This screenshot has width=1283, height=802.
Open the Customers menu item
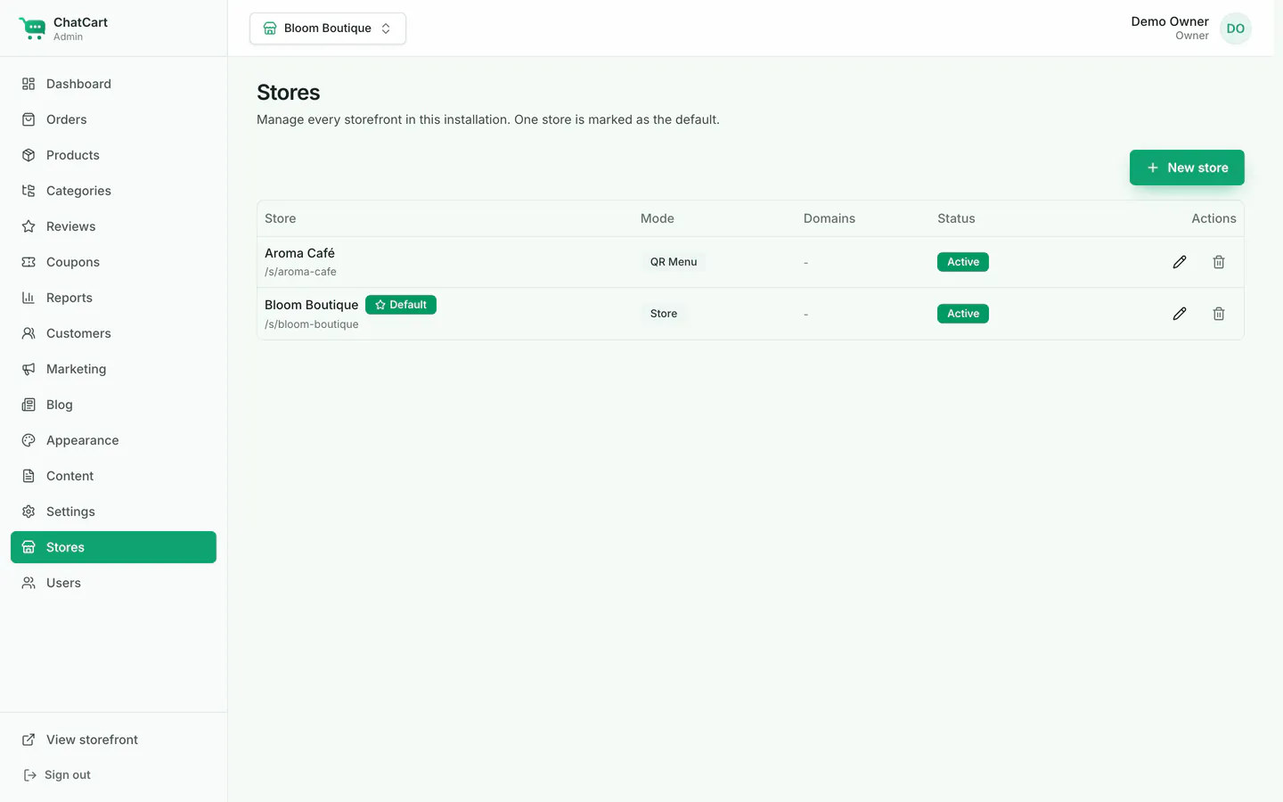(113, 333)
